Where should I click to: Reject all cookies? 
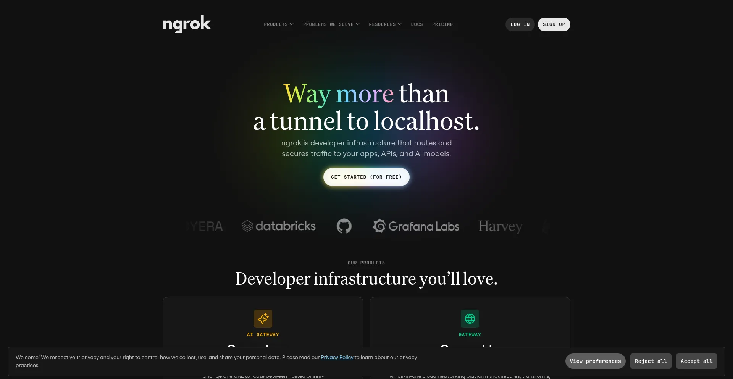pos(651,361)
